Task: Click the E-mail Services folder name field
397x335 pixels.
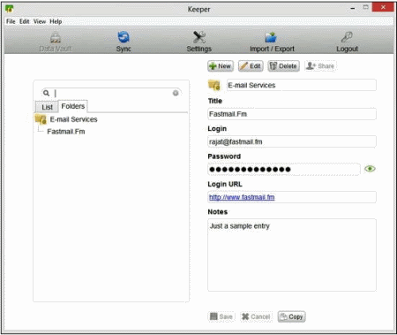Action: coord(302,85)
